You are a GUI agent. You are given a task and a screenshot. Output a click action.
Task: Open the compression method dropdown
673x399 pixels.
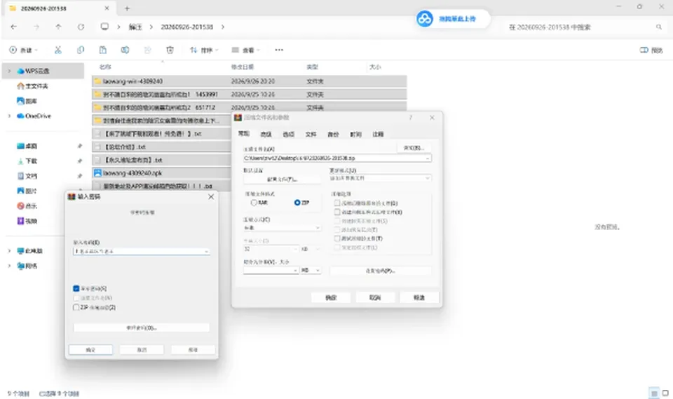tap(282, 228)
